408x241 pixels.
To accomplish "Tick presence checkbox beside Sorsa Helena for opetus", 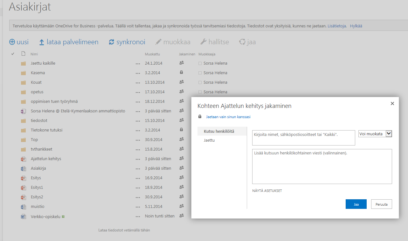I will click(200, 92).
